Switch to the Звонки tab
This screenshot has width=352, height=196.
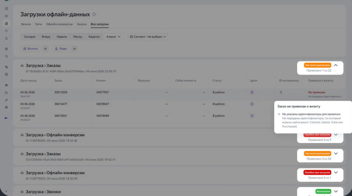[26, 24]
